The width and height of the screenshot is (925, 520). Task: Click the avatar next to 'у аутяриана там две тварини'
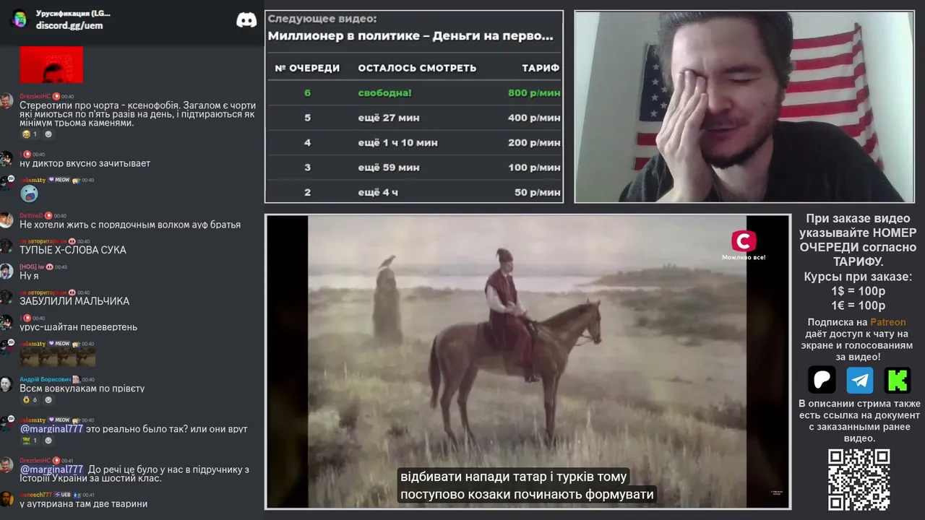tap(7, 498)
